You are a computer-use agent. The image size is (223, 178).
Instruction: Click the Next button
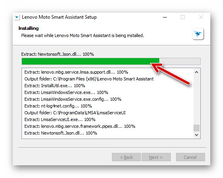click(156, 157)
